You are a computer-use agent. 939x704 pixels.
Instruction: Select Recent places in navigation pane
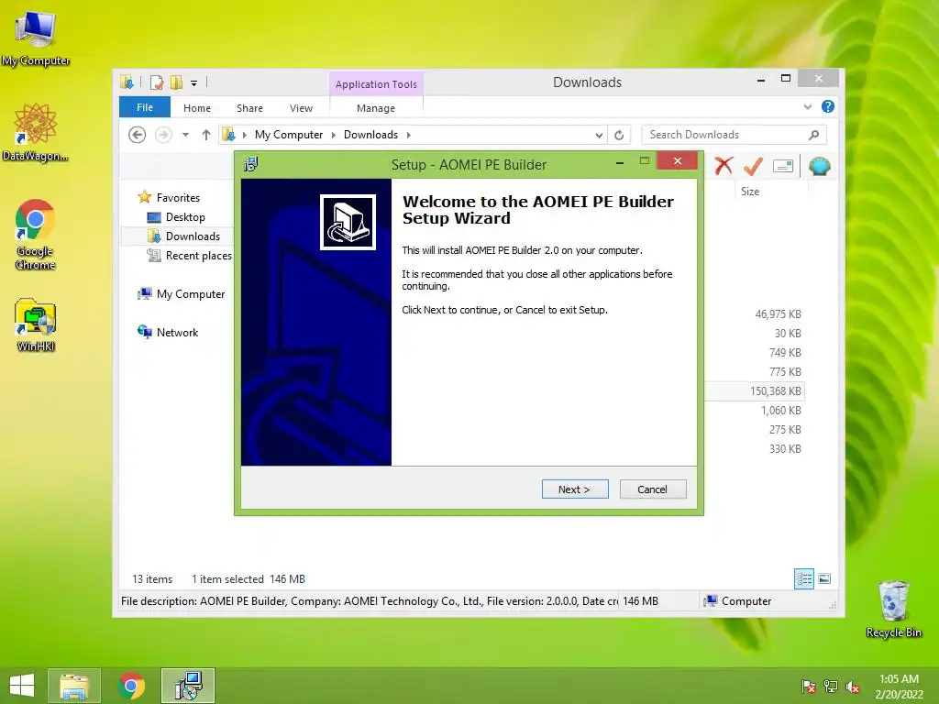[198, 256]
